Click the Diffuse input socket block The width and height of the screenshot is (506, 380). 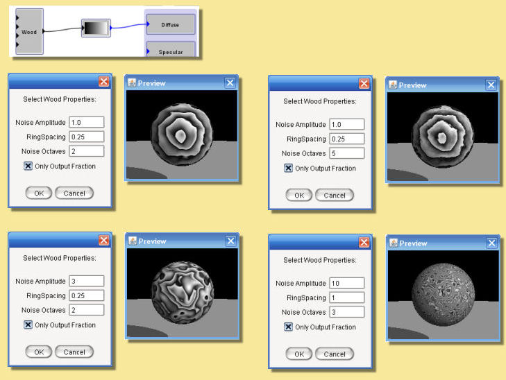[170, 25]
